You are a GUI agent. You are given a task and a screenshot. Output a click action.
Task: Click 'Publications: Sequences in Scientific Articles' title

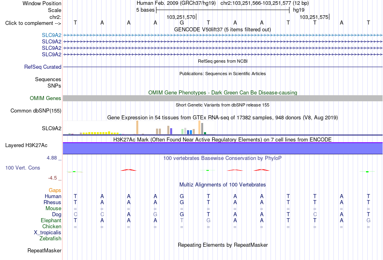[x=223, y=74]
